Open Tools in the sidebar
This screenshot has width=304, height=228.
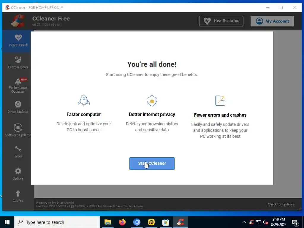pyautogui.click(x=18, y=152)
